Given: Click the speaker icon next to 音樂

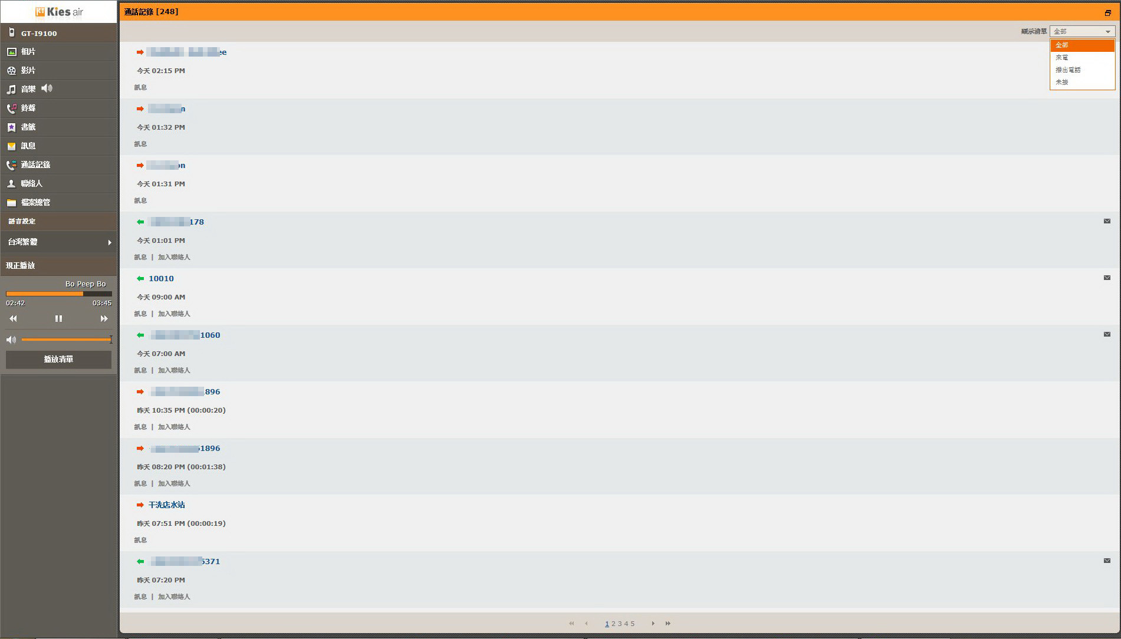Looking at the screenshot, I should point(47,88).
